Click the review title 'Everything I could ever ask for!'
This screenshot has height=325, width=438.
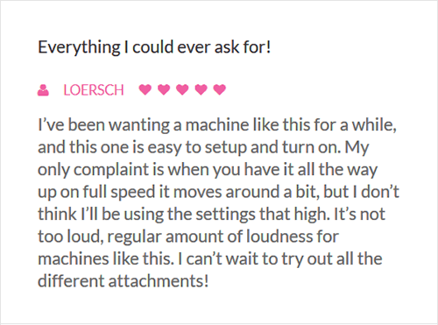point(154,47)
